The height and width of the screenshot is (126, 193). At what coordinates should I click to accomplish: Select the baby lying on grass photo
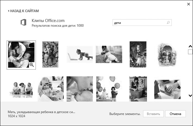(109, 54)
